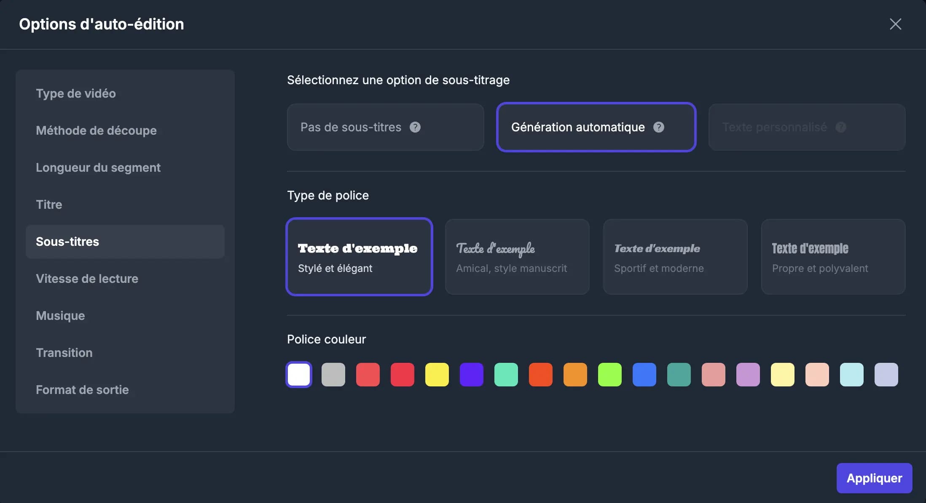
Task: Open the "Musique" settings section
Action: tap(60, 315)
